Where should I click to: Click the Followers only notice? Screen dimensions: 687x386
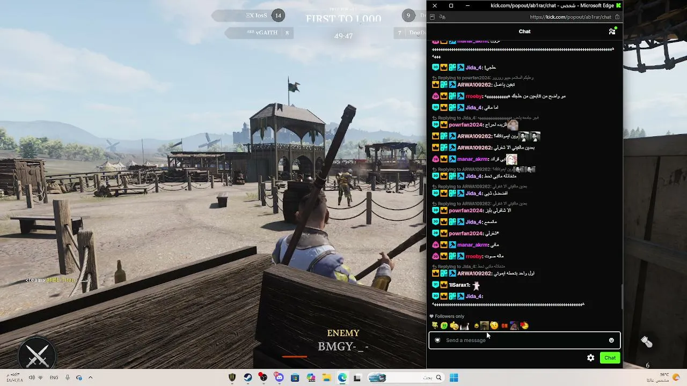(447, 316)
